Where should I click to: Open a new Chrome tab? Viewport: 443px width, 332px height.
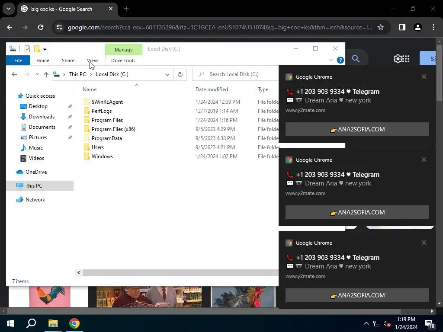[126, 9]
